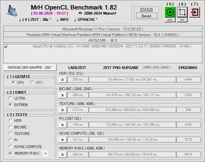Start benchmark with green play button
The height and width of the screenshot is (162, 205).
point(170,12)
